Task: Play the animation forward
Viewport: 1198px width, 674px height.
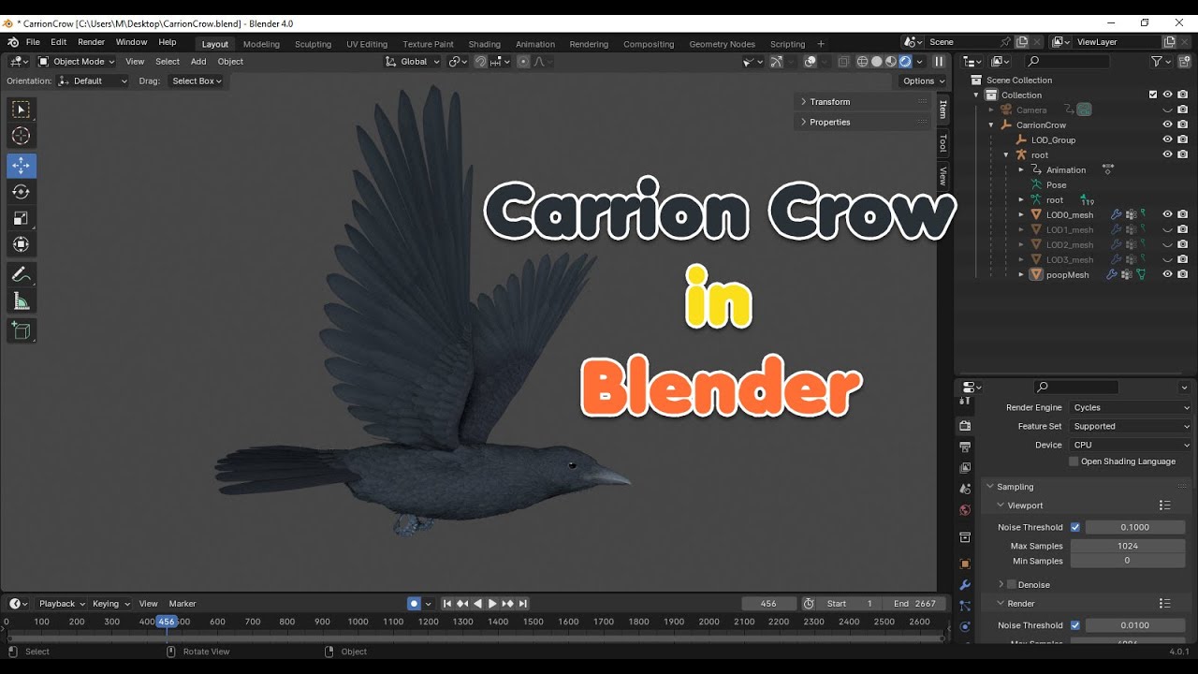Action: pos(492,604)
